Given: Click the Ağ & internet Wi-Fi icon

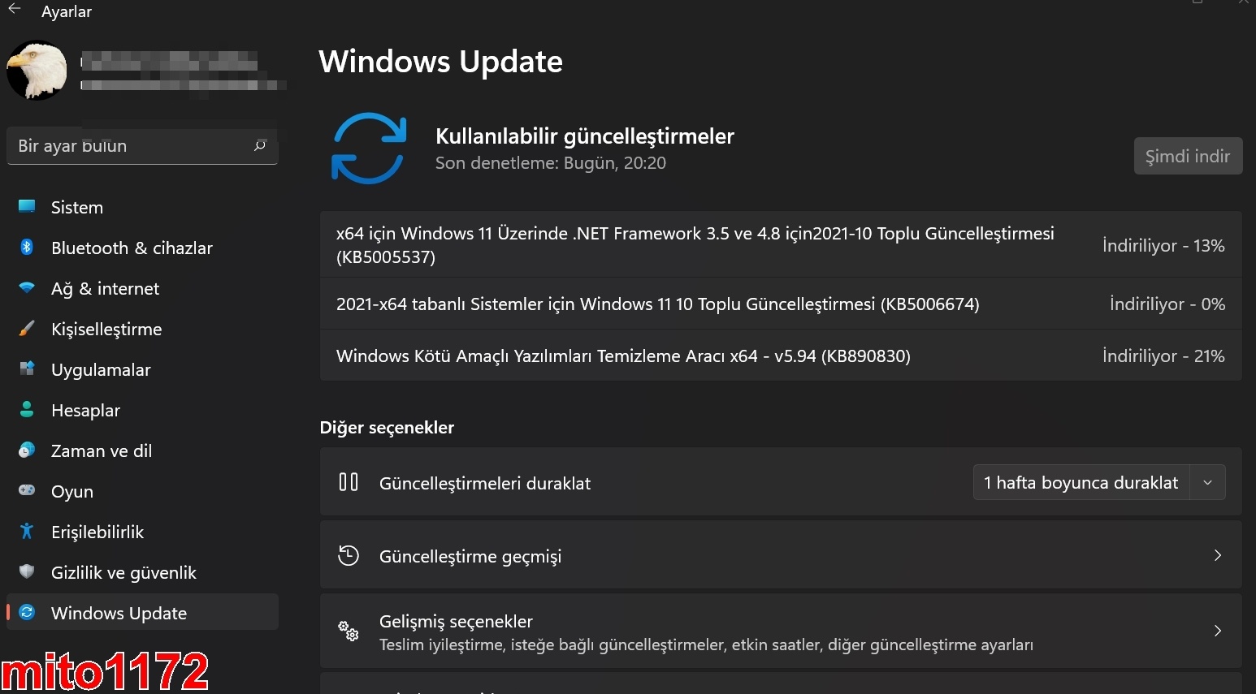Looking at the screenshot, I should pyautogui.click(x=27, y=288).
